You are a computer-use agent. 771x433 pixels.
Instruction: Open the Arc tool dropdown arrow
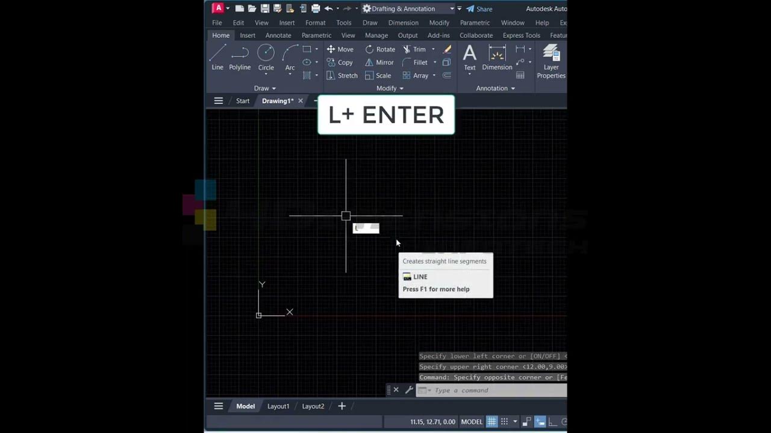[x=290, y=75]
